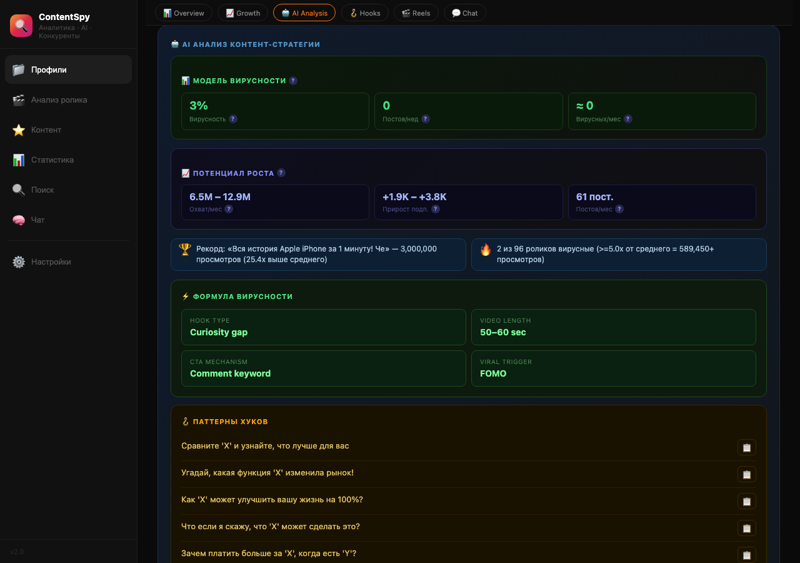Viewport: 800px width, 563px height.
Task: Copy the hook 'Как X может улучшить'
Action: [x=746, y=501]
